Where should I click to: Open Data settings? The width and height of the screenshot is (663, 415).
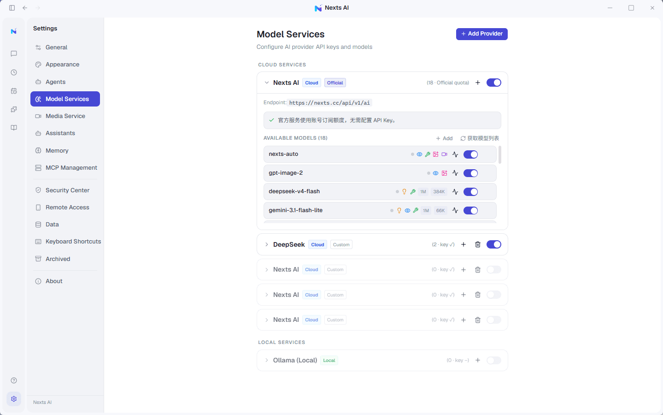click(x=65, y=225)
